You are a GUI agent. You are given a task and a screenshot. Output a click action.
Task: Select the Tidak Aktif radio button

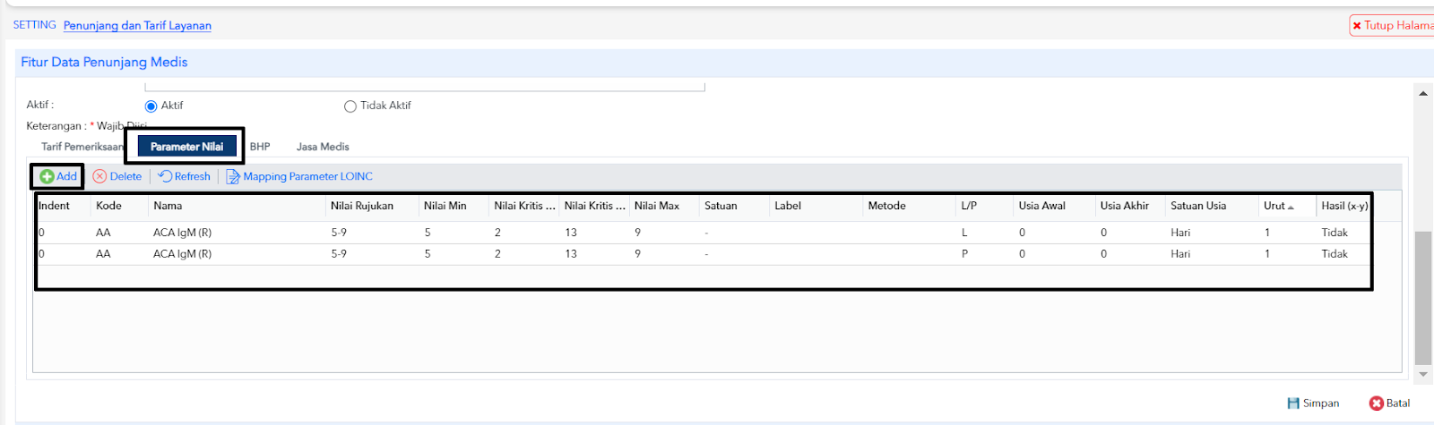coord(350,106)
